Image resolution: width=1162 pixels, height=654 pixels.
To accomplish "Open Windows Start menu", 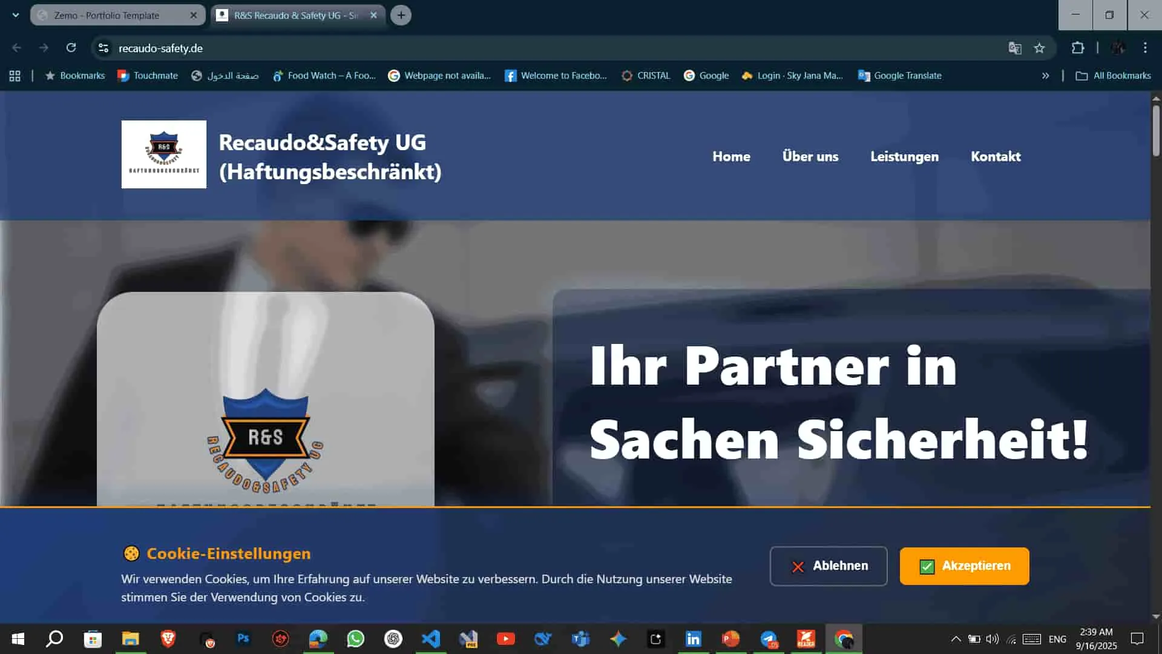I will pos(18,639).
